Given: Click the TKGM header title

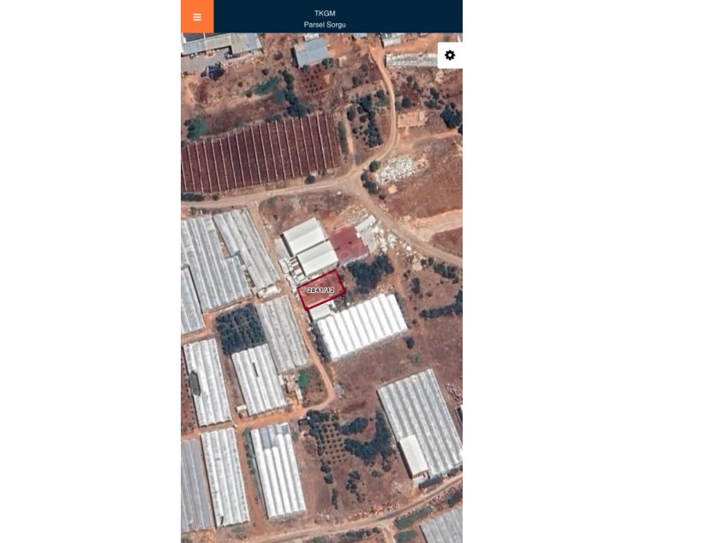Looking at the screenshot, I should pyautogui.click(x=325, y=14).
